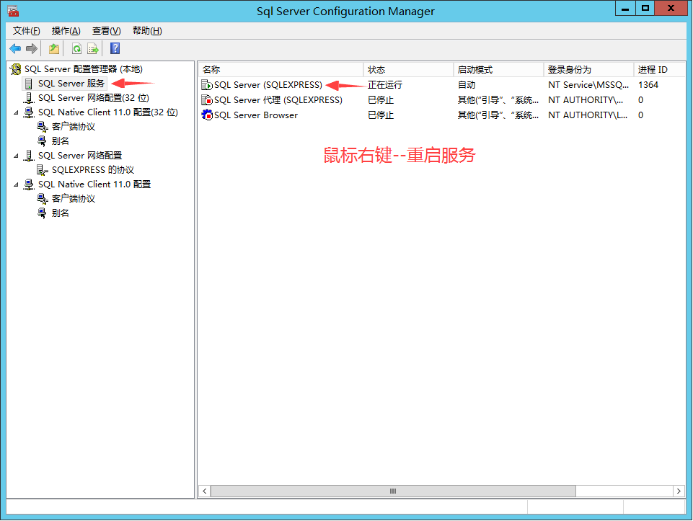Click 已停止 status of SQL Server Browser

(381, 115)
